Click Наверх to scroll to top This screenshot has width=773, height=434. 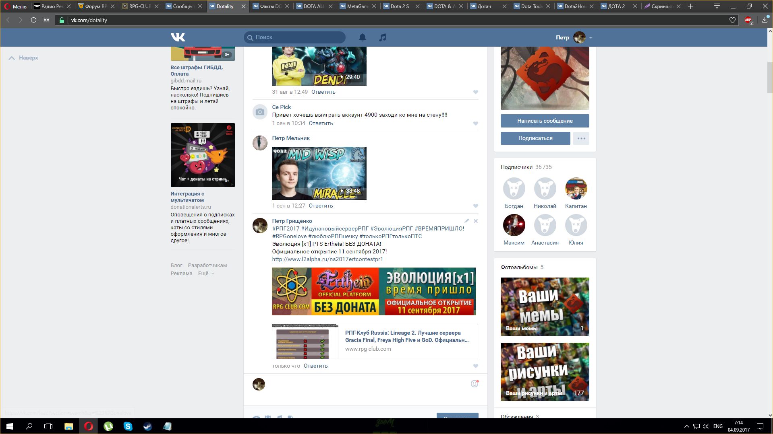click(x=23, y=58)
